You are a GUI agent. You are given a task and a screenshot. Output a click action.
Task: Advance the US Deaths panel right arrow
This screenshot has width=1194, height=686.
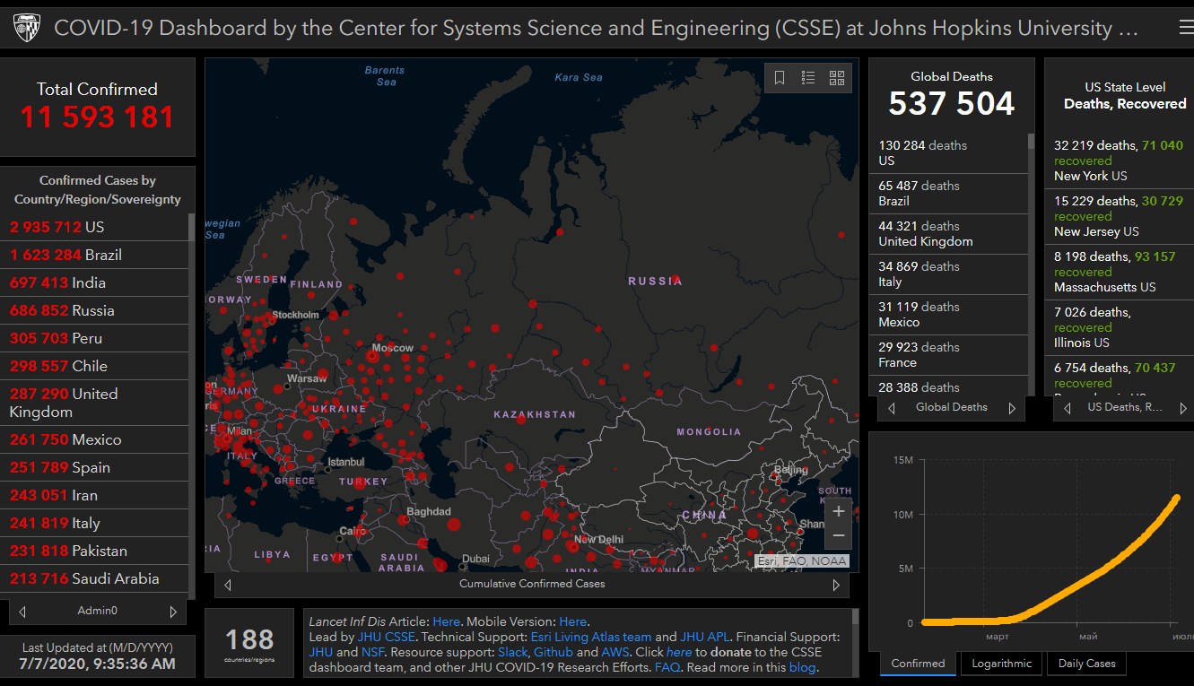coord(1182,408)
